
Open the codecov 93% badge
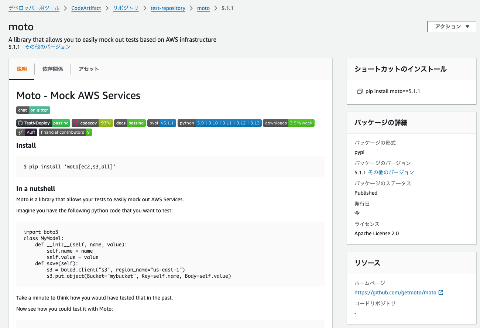[x=92, y=123]
